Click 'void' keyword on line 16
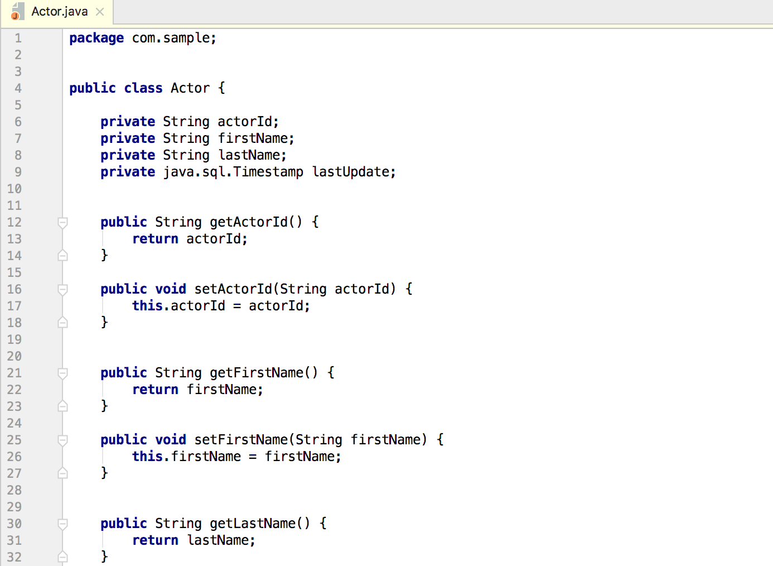The image size is (773, 566). [x=171, y=289]
